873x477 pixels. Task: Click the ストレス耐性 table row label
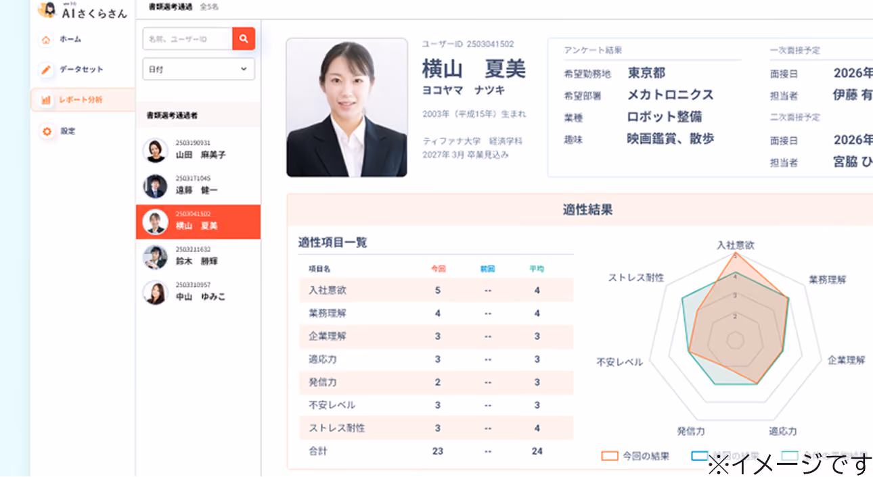click(337, 428)
